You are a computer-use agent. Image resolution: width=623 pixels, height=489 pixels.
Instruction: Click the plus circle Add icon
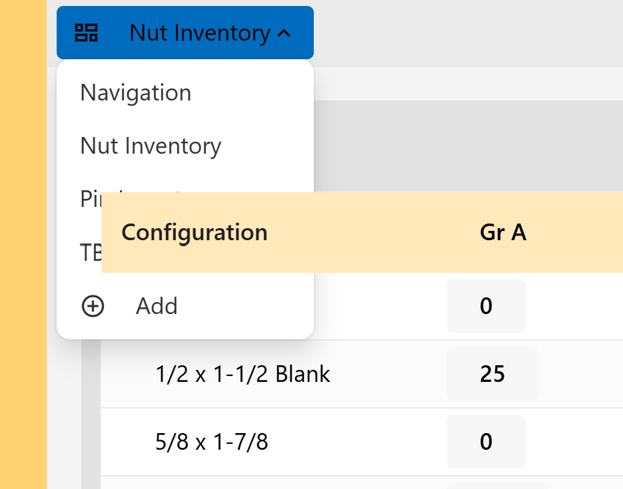point(93,306)
